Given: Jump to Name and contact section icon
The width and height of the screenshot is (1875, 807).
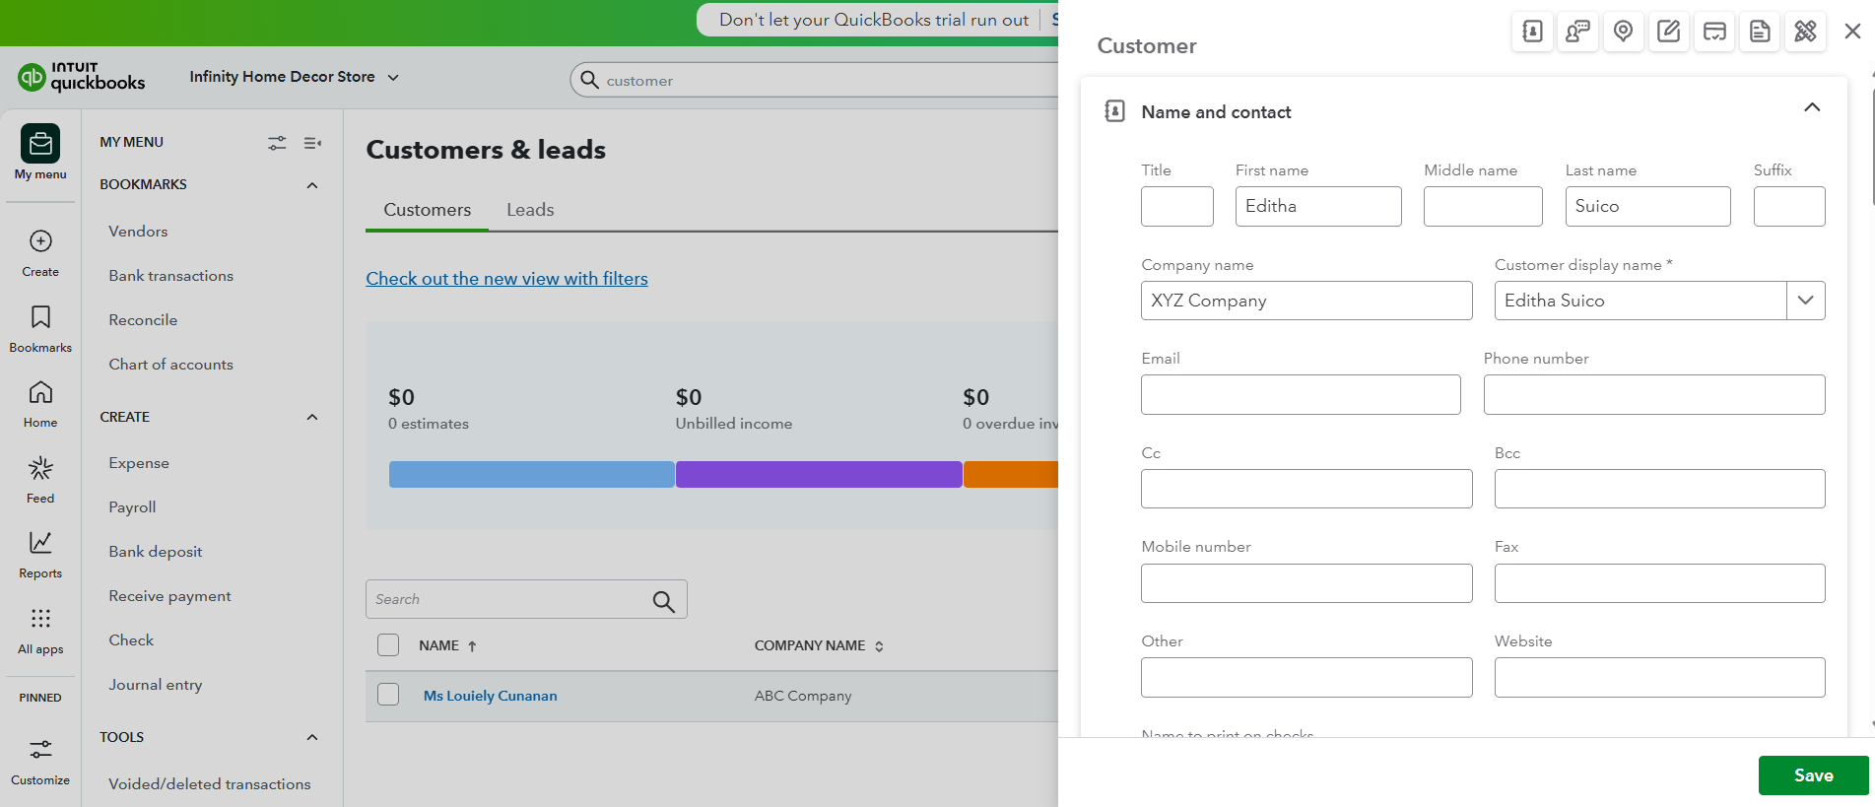Looking at the screenshot, I should 1532,32.
